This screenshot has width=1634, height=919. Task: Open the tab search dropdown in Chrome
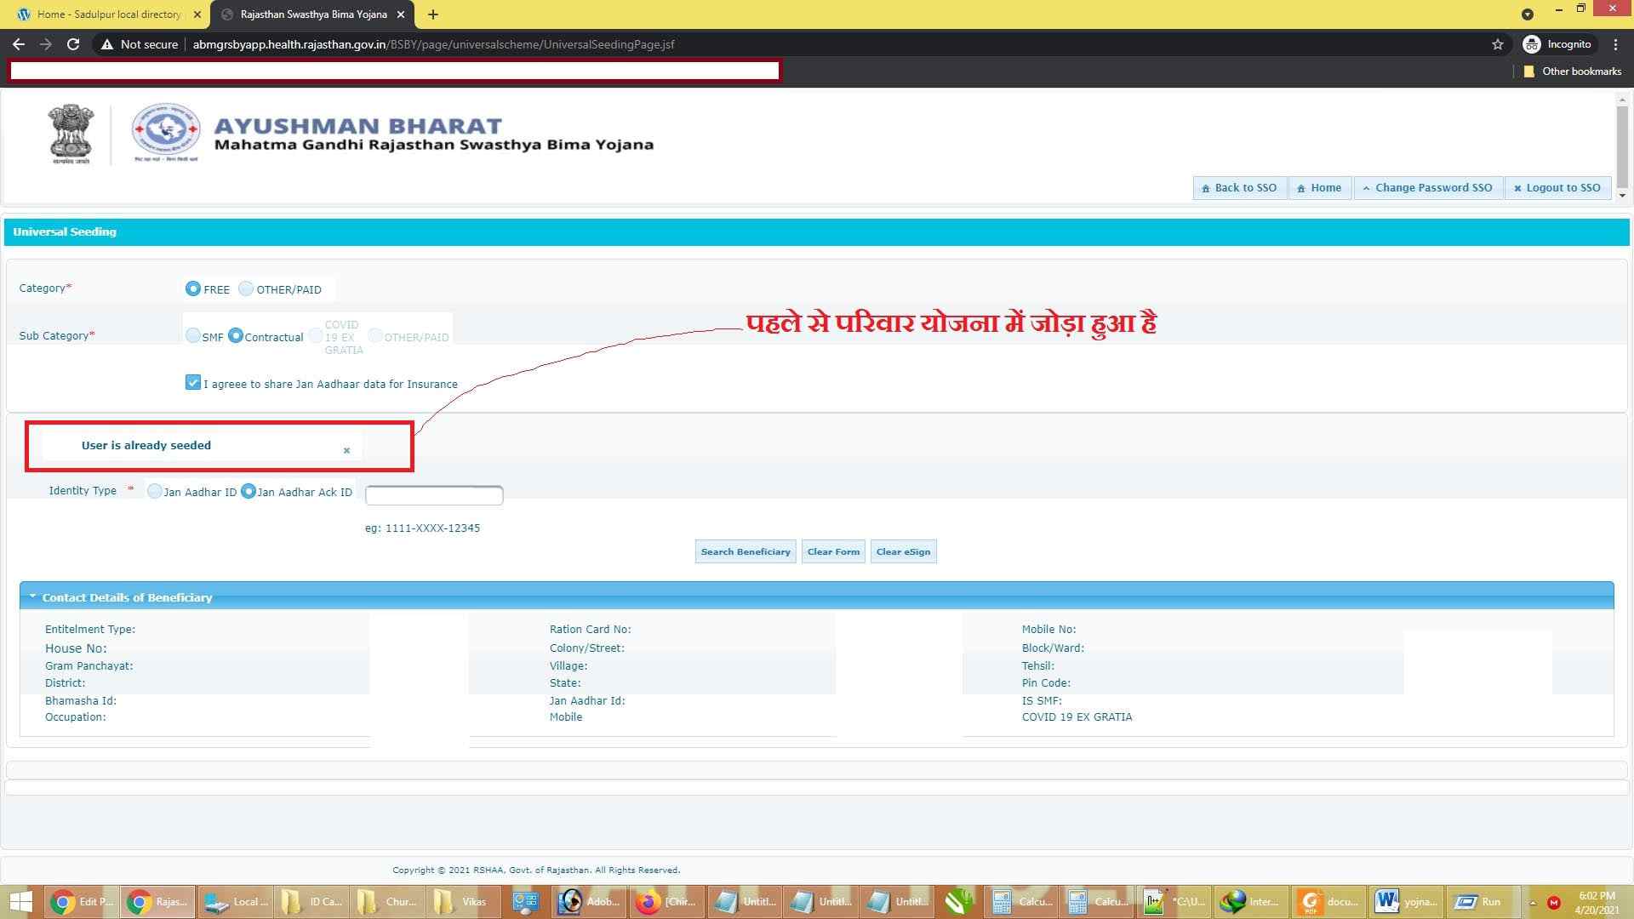pos(1528,14)
